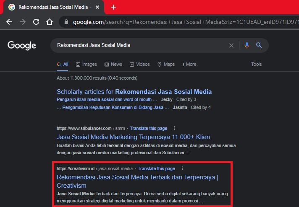Screen dimensions: 299x207
Task: Click the https://www.sribulancer.com URL text
Action: pos(84,128)
